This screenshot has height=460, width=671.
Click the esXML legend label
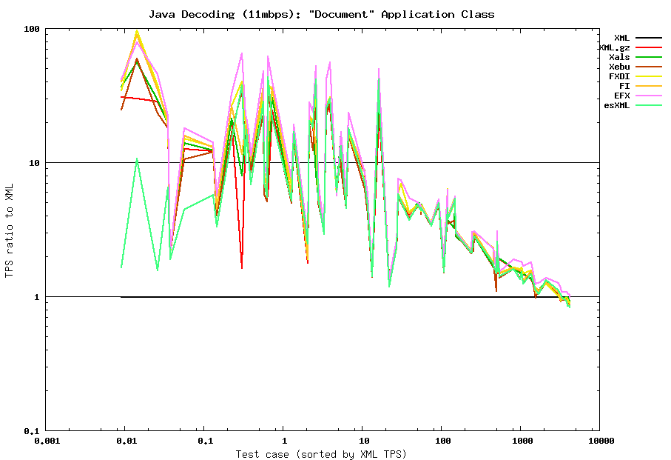coord(617,105)
